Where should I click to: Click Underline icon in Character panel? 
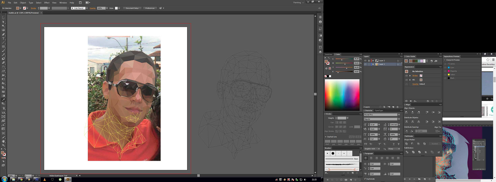click(394, 144)
